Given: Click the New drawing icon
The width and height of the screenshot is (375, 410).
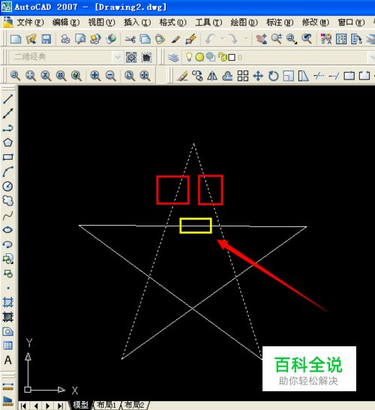Looking at the screenshot, I should [16, 39].
